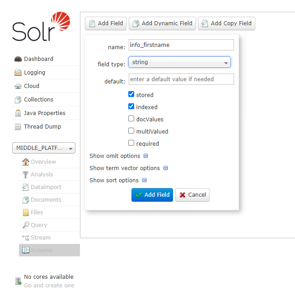Click the Documents icon in collection menu
This screenshot has width=295, height=300.
(26, 200)
